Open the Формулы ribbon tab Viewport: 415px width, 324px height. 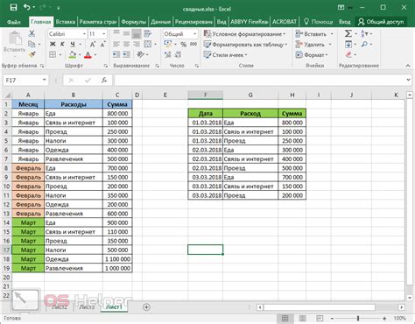pyautogui.click(x=133, y=22)
